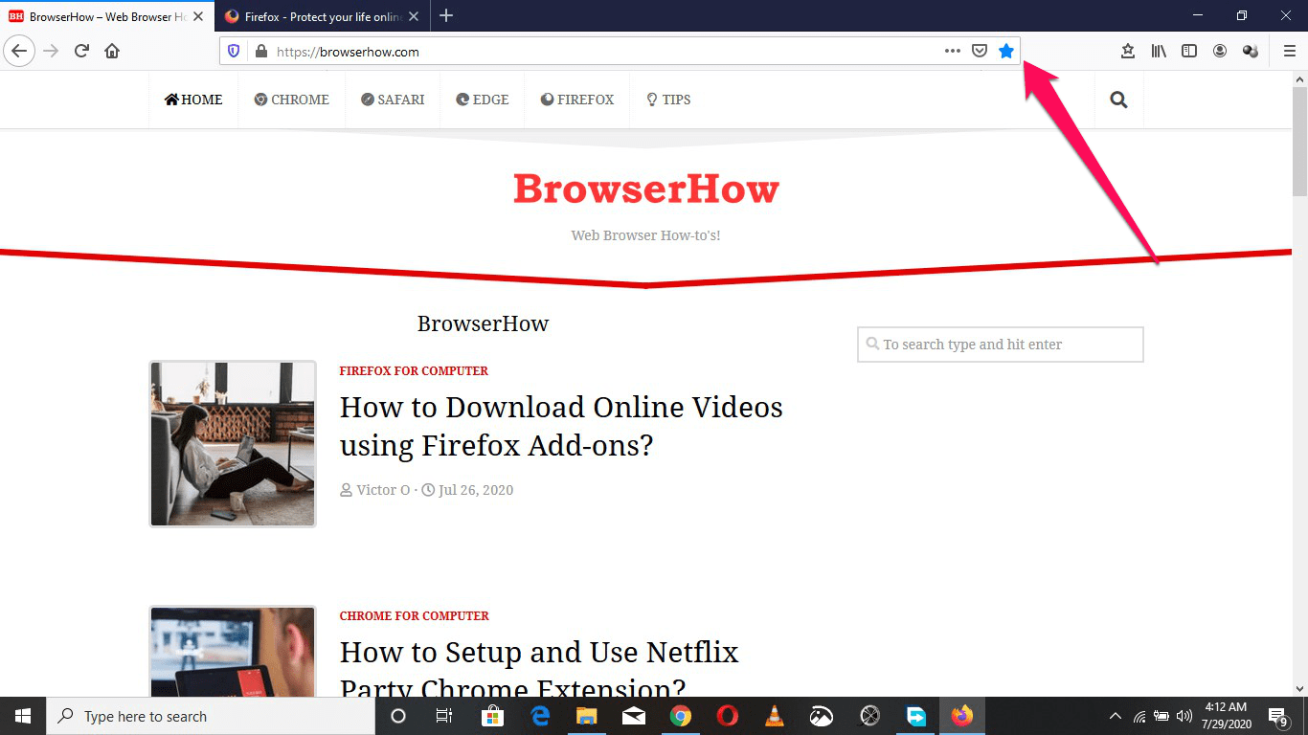Reload the current page
This screenshot has width=1308, height=735.
tap(82, 52)
